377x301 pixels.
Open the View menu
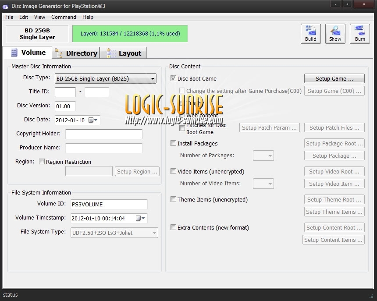tap(39, 17)
